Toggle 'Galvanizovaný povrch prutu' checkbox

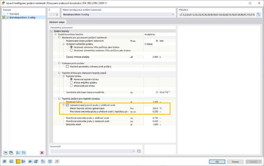[x=67, y=105]
